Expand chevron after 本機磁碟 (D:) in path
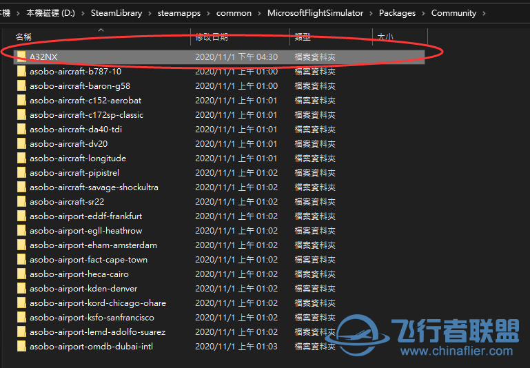Image resolution: width=530 pixels, height=368 pixels. 83,13
